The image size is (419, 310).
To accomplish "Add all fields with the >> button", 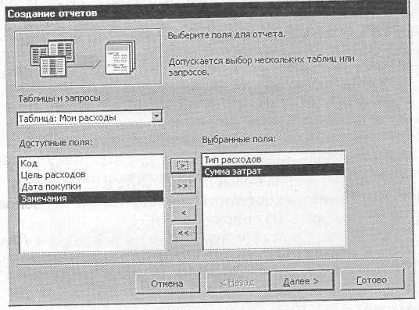I will 183,186.
